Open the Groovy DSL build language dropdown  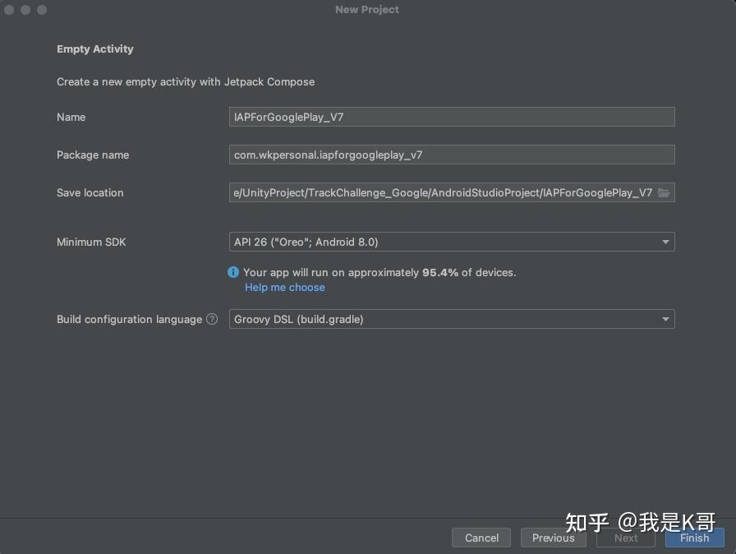pos(452,319)
